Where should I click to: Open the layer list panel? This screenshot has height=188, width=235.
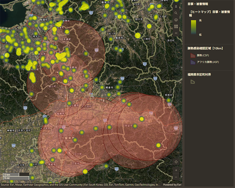click(176, 20)
